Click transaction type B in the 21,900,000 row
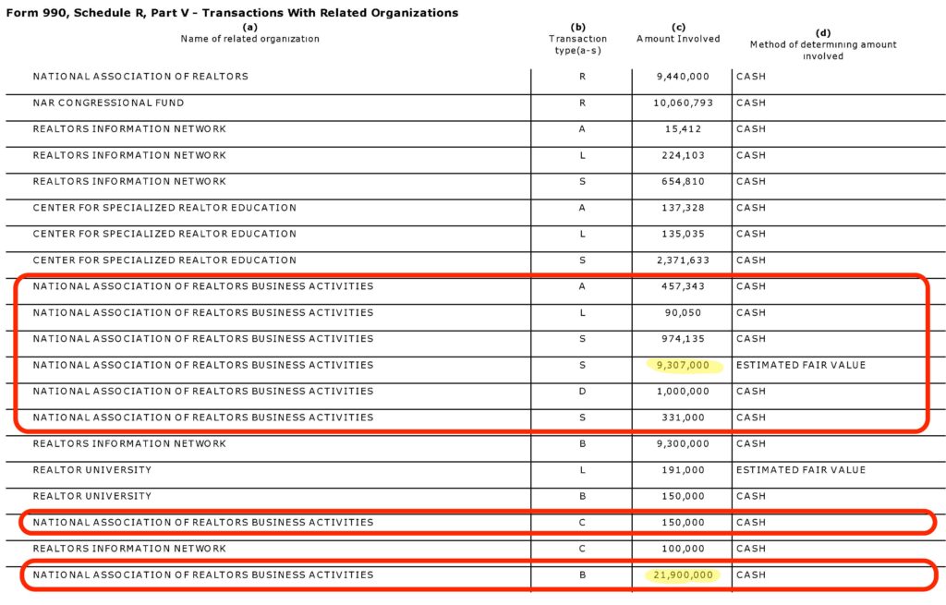Viewport: 946px width, 605px height. click(x=582, y=575)
